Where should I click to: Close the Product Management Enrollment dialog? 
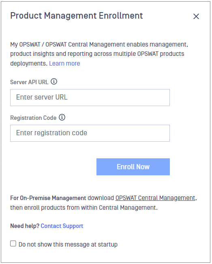196,16
